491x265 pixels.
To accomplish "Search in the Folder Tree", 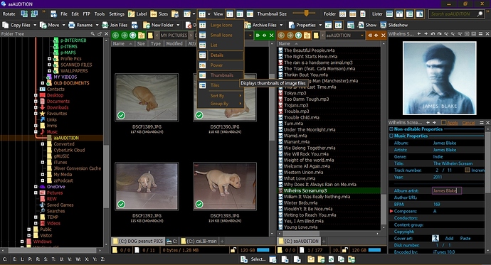I will click(x=93, y=34).
